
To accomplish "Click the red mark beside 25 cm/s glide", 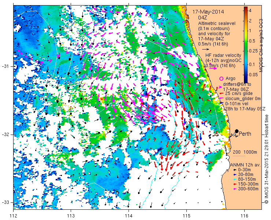I will 221,93.
